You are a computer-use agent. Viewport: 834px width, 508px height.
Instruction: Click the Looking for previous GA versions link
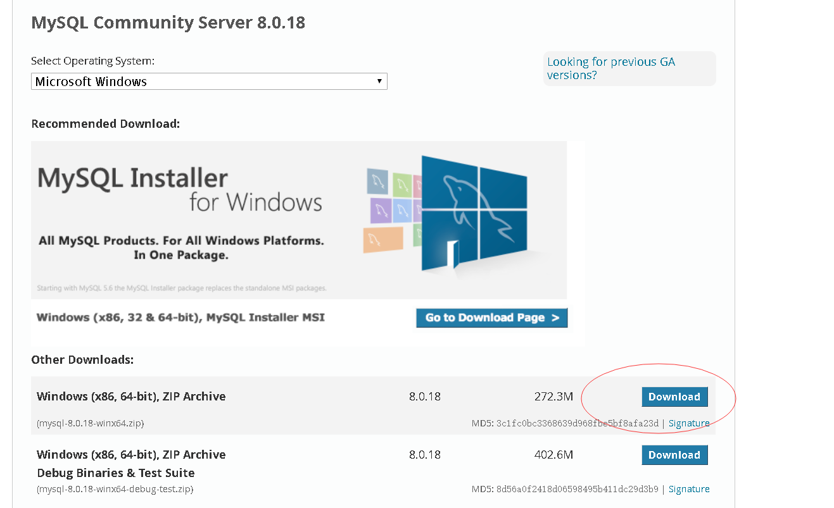tap(611, 68)
